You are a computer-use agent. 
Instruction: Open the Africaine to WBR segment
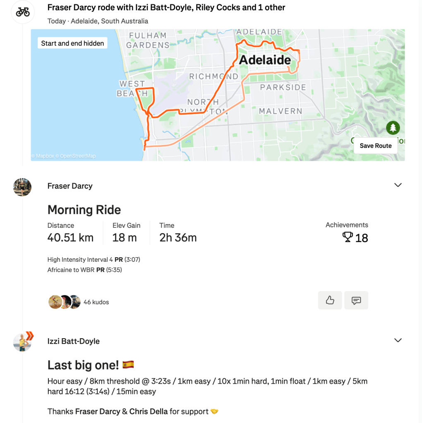tap(71, 270)
